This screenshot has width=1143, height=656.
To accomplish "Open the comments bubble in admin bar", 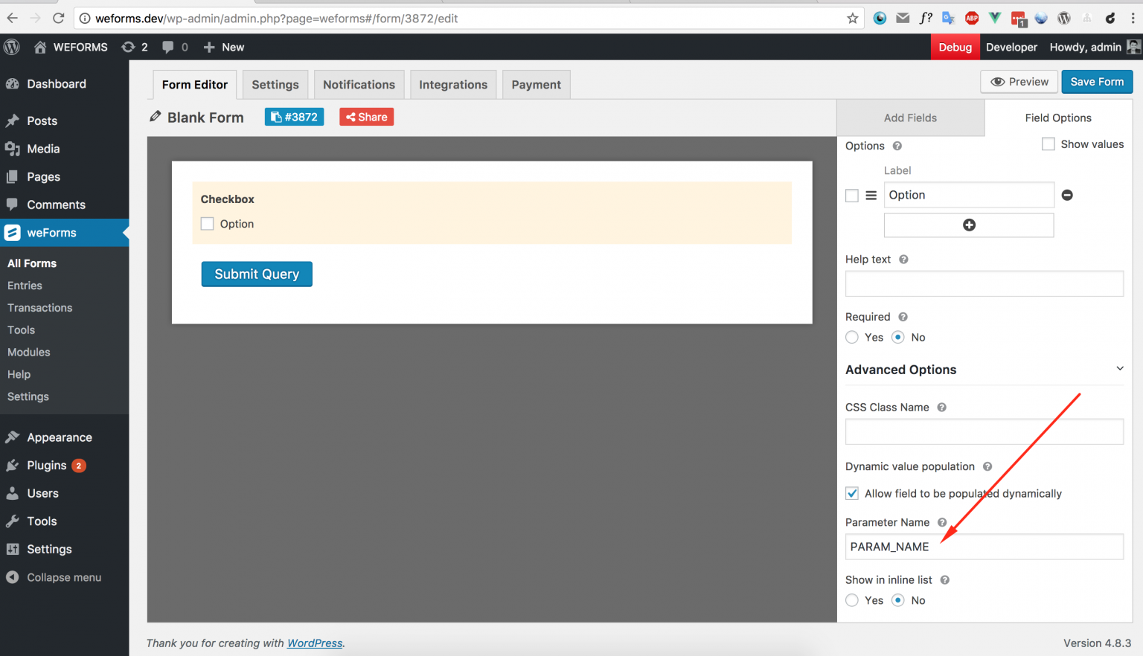I will (175, 47).
